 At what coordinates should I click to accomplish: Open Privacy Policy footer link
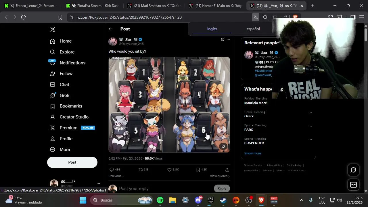274,165
